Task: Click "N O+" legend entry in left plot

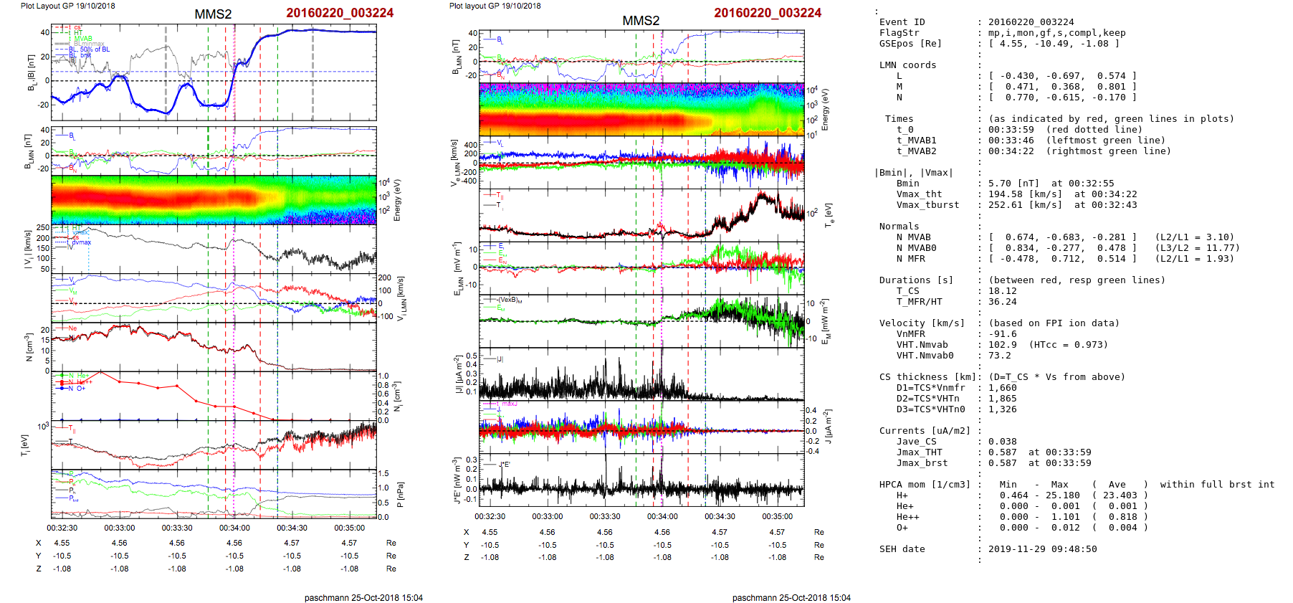Action: coord(77,389)
